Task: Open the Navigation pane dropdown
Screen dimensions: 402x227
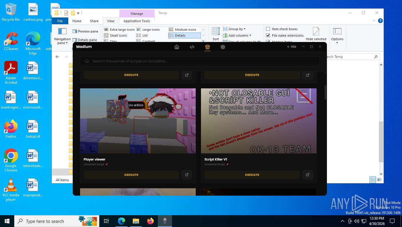Action: 62,36
